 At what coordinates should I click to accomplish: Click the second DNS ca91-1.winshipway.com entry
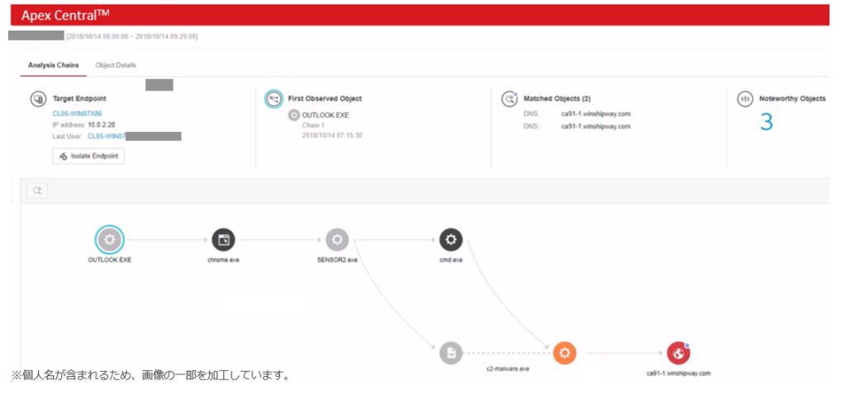click(596, 126)
